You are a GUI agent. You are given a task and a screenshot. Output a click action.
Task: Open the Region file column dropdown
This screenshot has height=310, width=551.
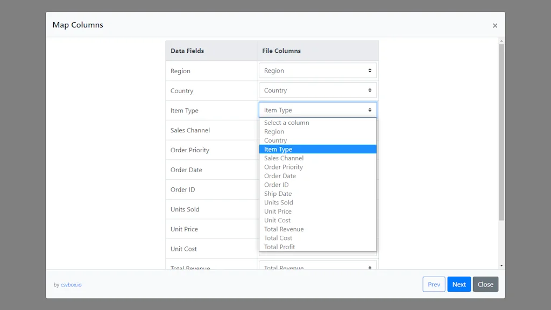[317, 70]
